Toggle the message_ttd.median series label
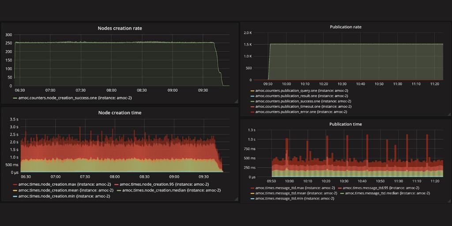Image resolution: width=452 pixels, height=226 pixels. coord(388,193)
